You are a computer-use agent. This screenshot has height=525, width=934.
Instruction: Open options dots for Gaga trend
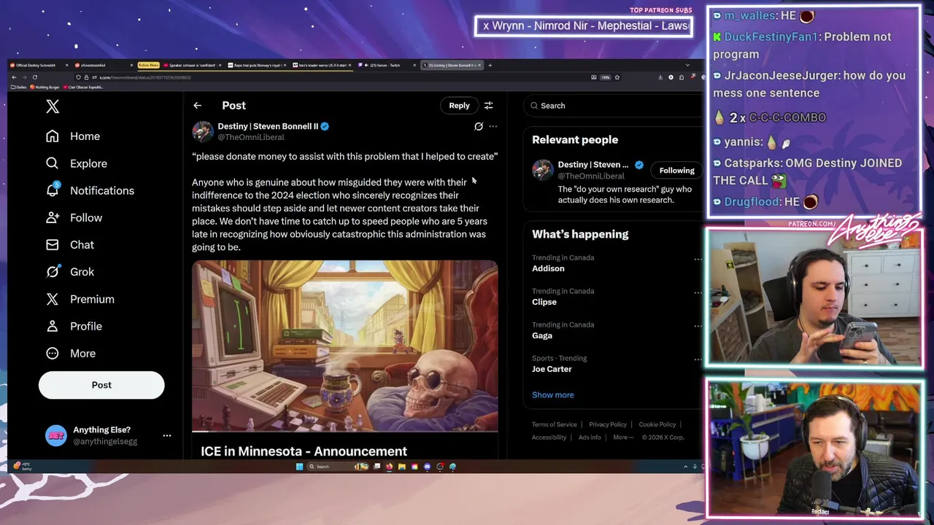click(x=698, y=326)
